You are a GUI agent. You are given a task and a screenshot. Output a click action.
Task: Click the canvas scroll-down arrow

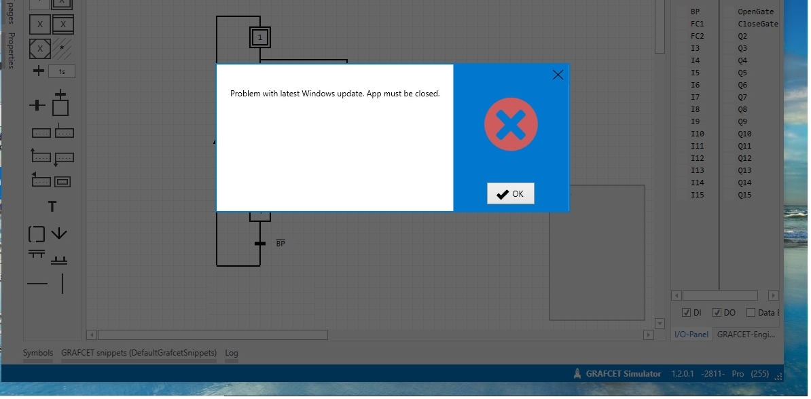click(x=660, y=324)
